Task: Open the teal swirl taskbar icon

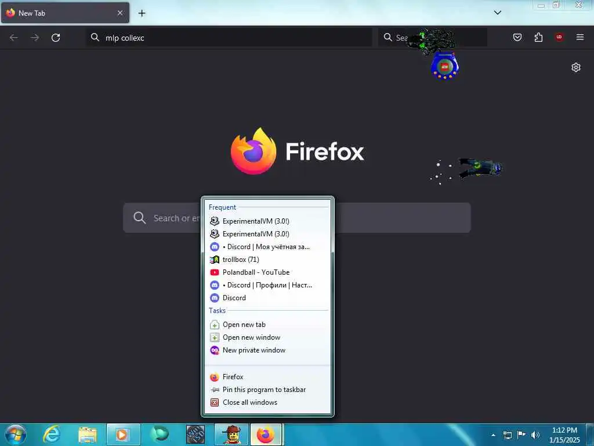Action: [x=160, y=434]
